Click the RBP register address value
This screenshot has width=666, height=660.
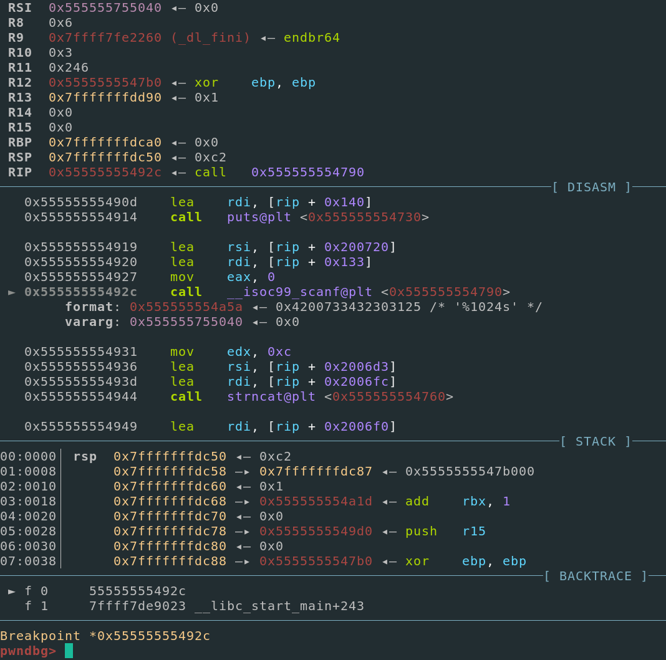click(x=105, y=142)
